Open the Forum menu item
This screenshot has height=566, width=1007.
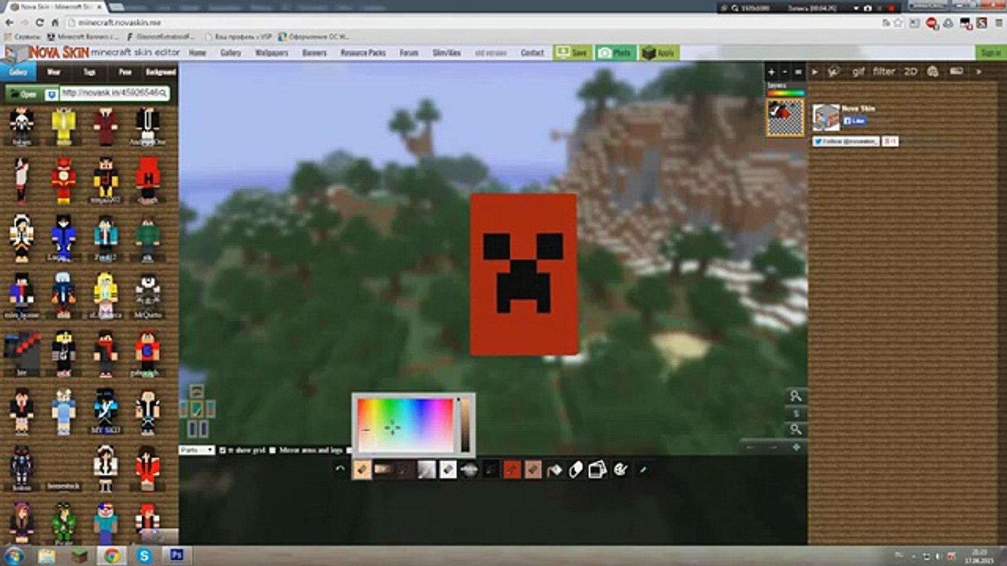pyautogui.click(x=409, y=53)
